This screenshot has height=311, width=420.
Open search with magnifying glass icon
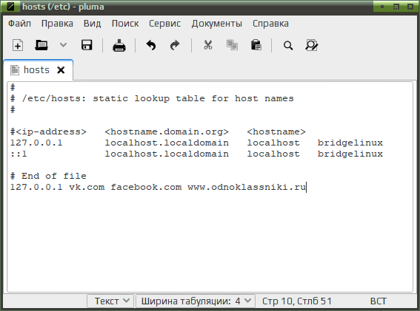[288, 45]
